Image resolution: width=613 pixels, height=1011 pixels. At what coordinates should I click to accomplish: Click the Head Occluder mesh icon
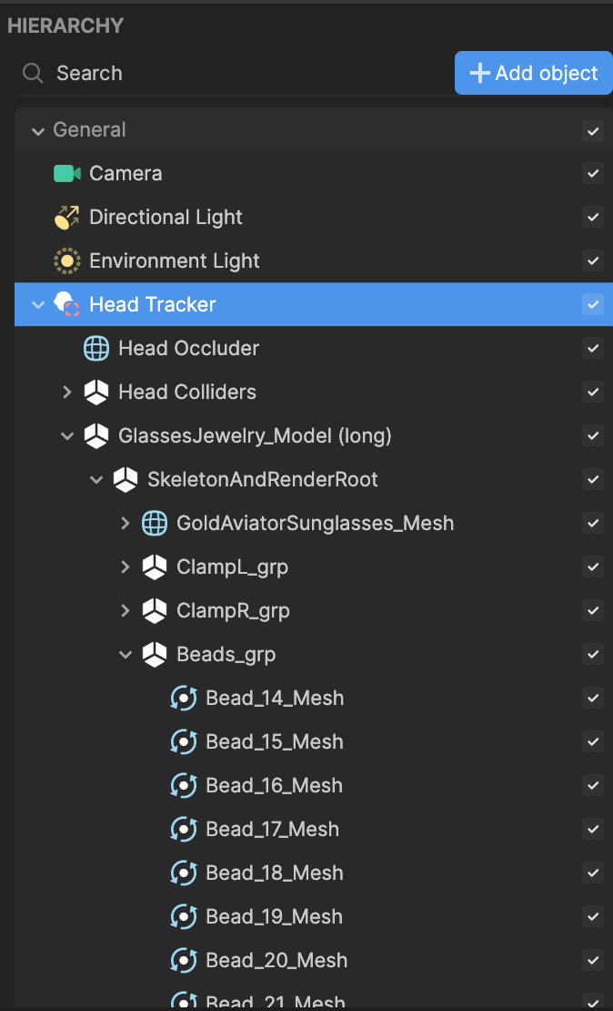point(96,348)
